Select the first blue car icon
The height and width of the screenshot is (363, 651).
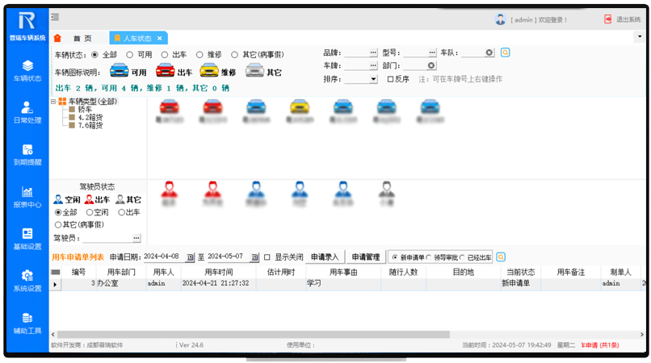pos(256,107)
